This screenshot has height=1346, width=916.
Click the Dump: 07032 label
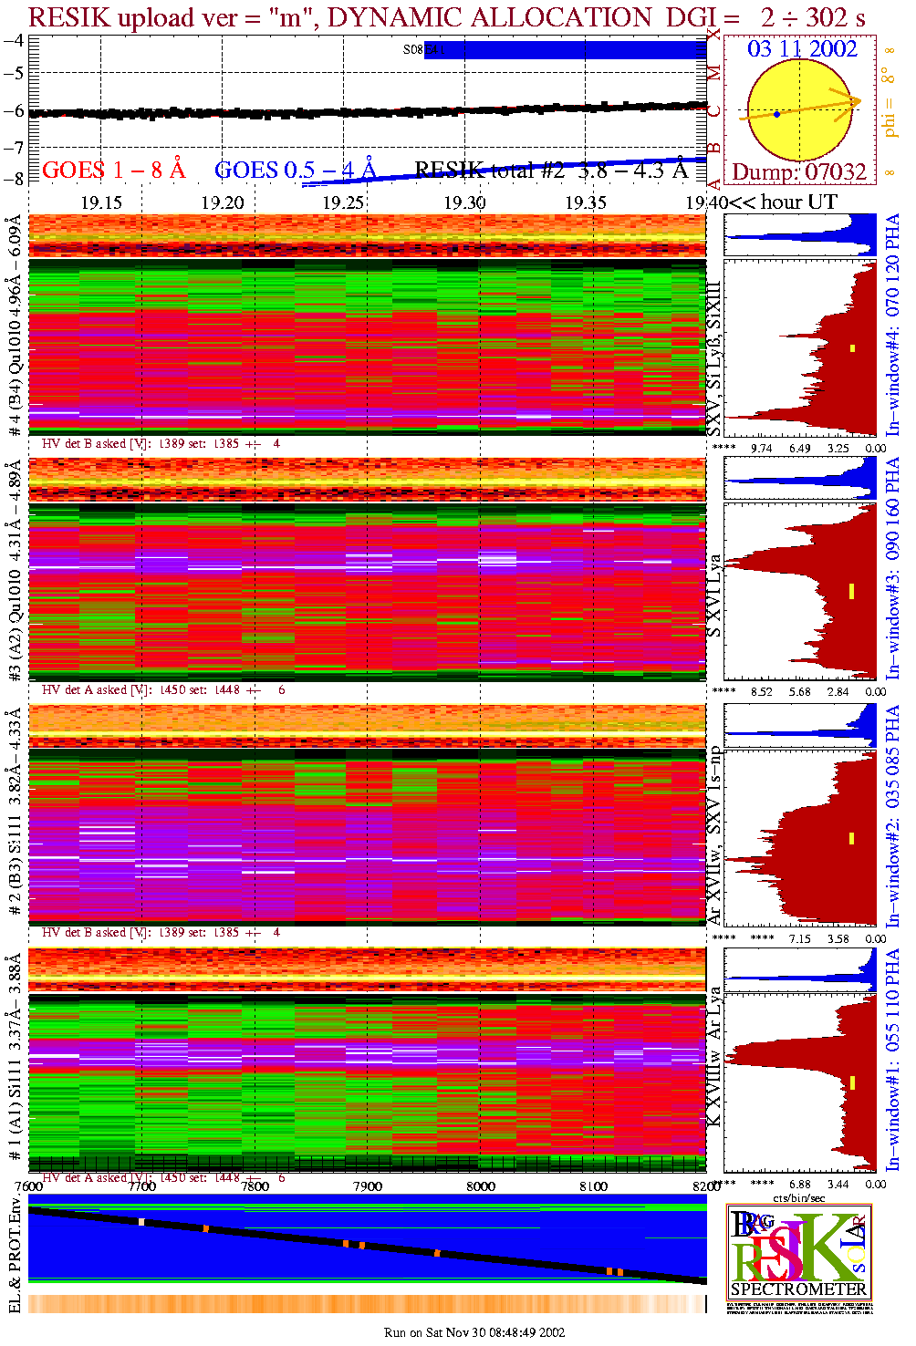[x=799, y=172]
